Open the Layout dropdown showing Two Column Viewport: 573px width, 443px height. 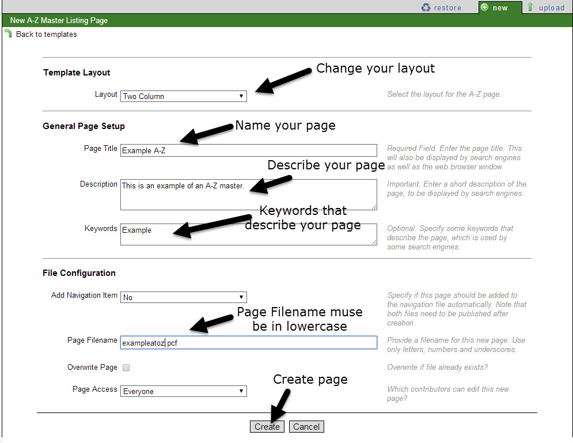click(x=184, y=96)
